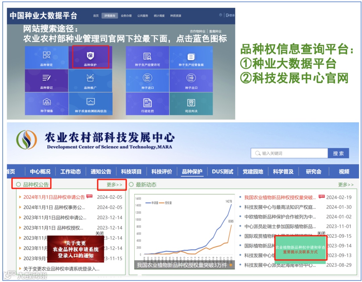Close the green 重要提示 popup
Screen dimensions: 362x282
321,233
